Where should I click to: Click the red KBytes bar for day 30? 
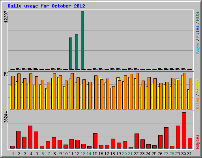tap(184, 130)
